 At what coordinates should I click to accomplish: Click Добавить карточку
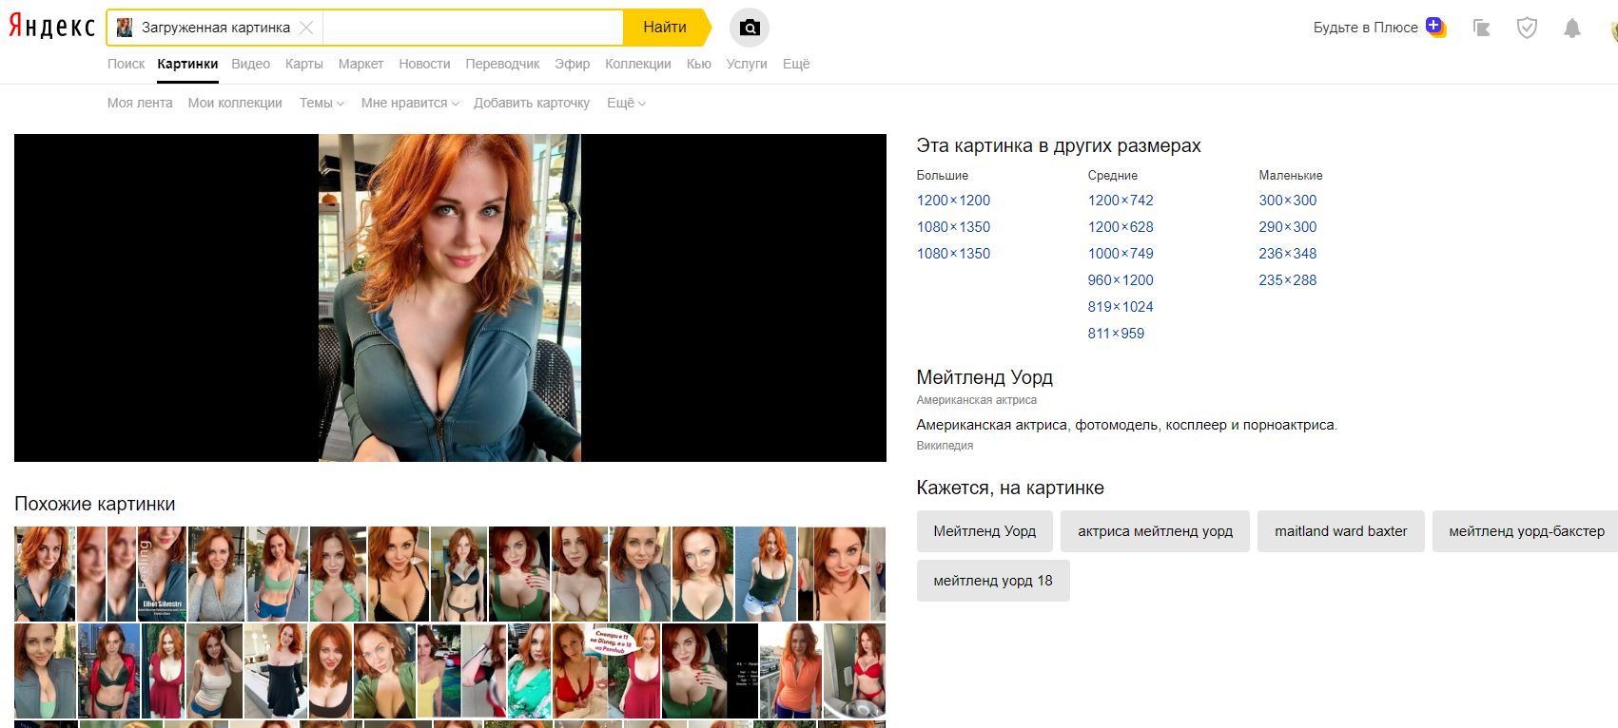532,103
